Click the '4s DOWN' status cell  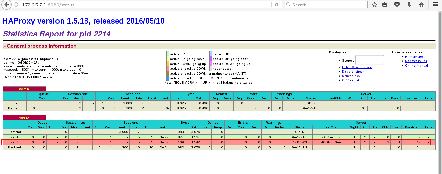coord(300,142)
